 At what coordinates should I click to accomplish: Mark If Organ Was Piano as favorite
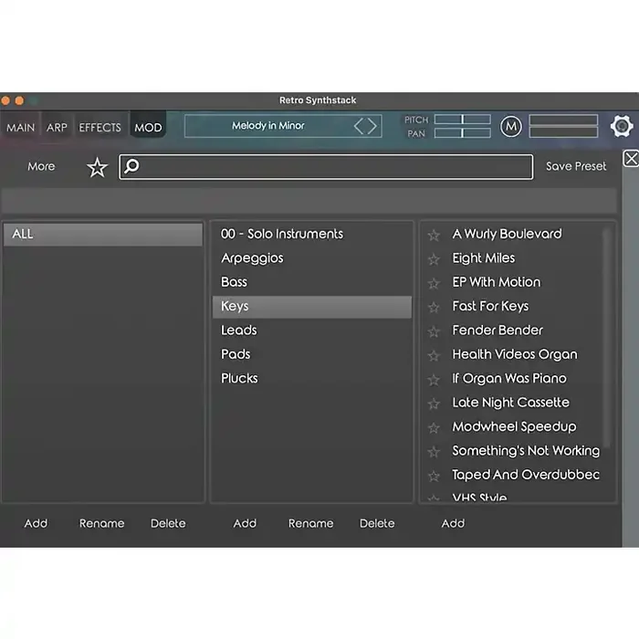pos(434,380)
